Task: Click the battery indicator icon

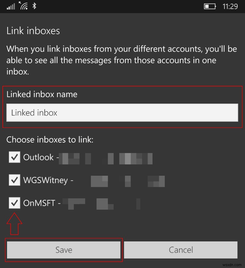Action: click(x=210, y=6)
